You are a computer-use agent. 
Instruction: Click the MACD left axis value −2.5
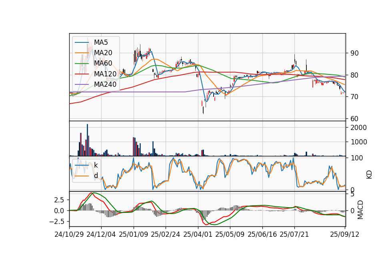57,222
